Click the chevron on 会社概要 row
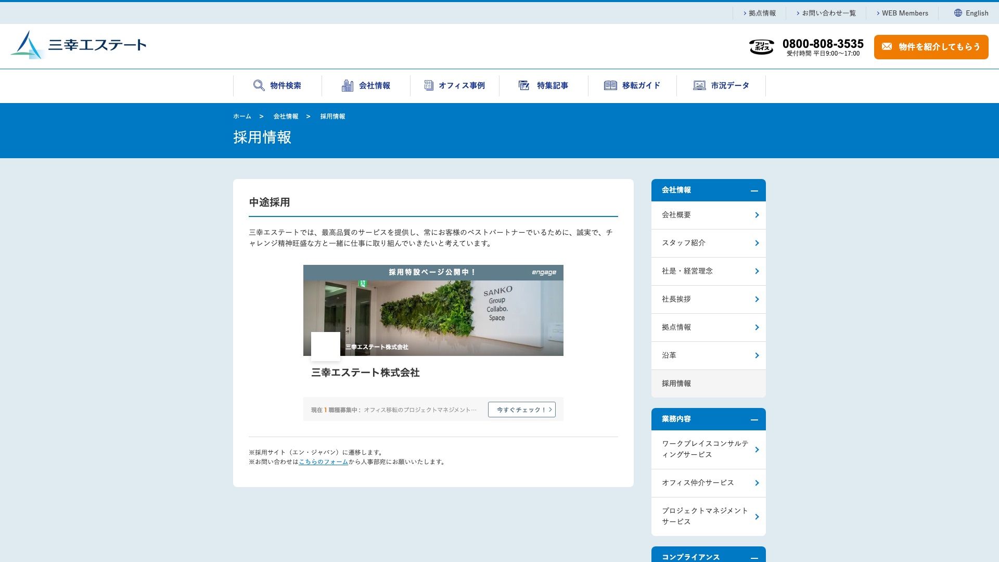This screenshot has width=999, height=562. (x=757, y=215)
